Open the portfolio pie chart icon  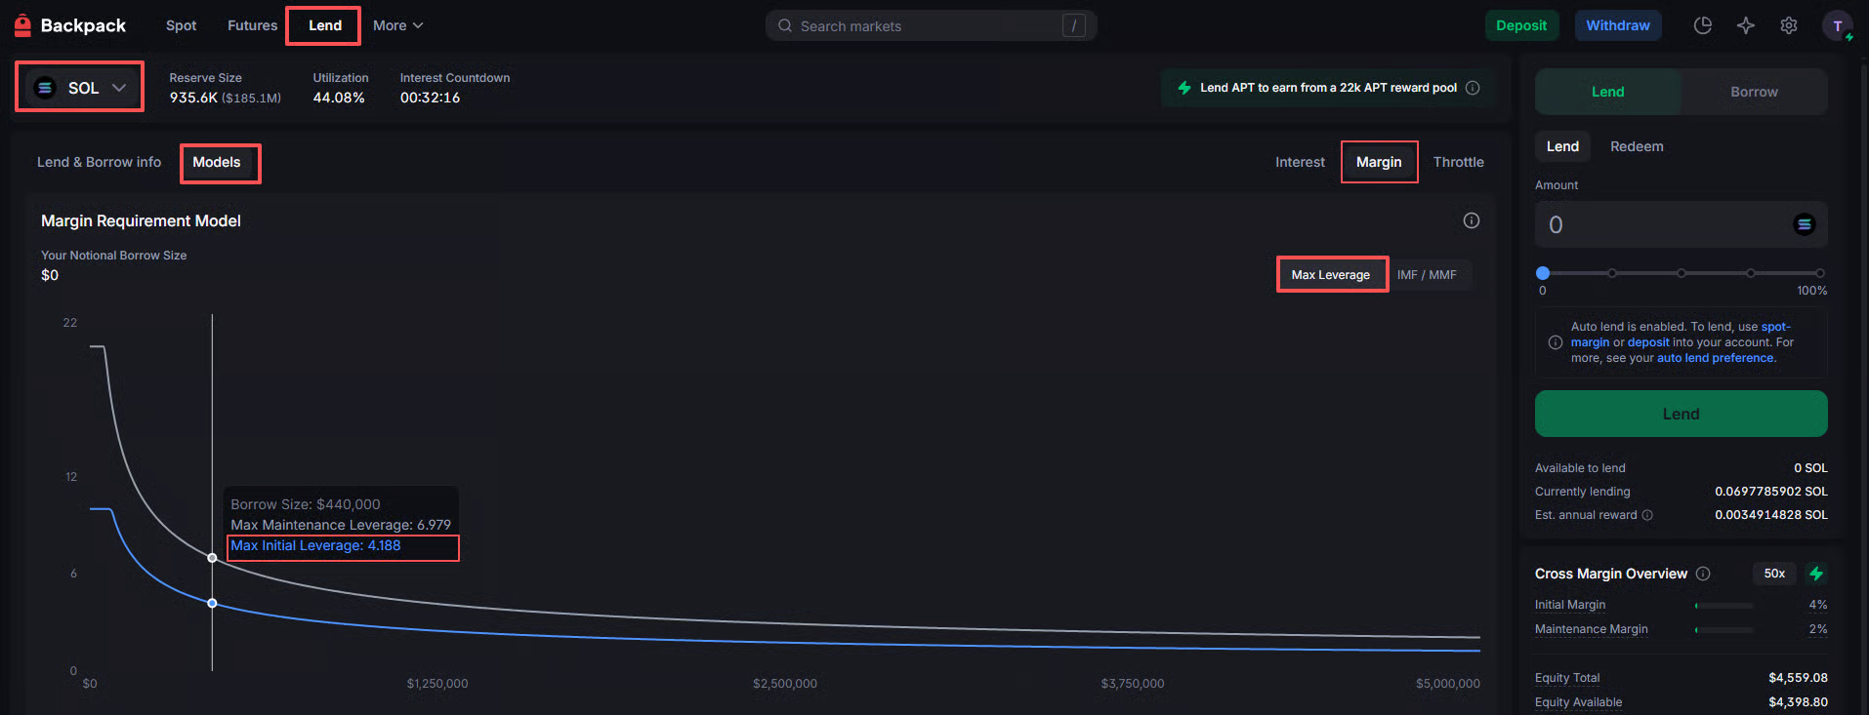[x=1702, y=25]
